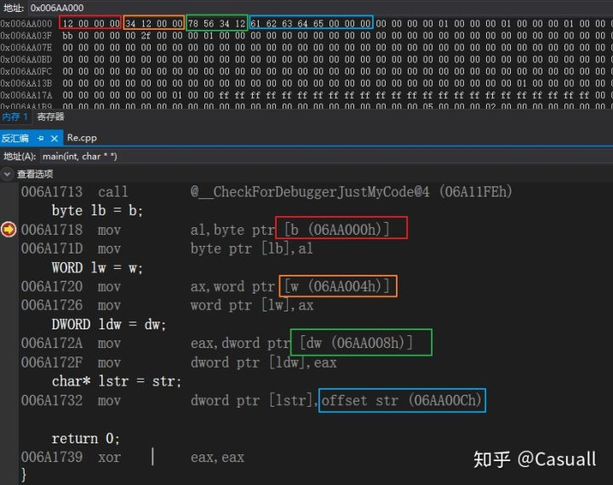613x485 pixels.
Task: Click the 地址(A) field showing main(int, char * *)
Action: pyautogui.click(x=326, y=157)
